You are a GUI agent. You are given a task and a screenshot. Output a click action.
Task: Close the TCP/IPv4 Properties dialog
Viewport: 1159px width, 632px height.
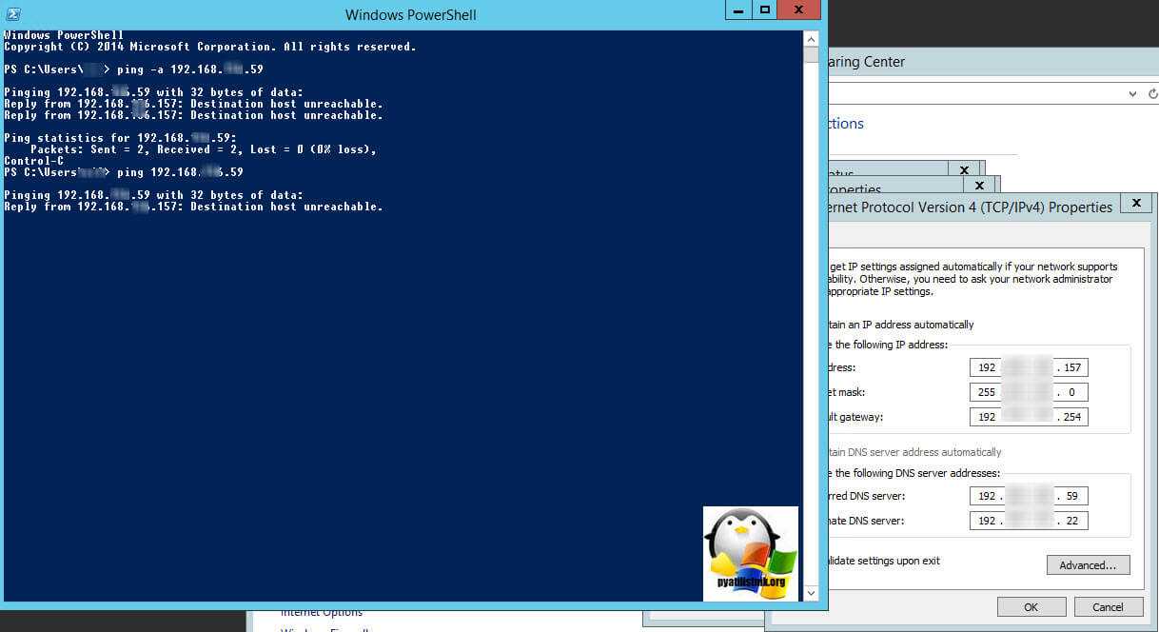coord(1135,204)
